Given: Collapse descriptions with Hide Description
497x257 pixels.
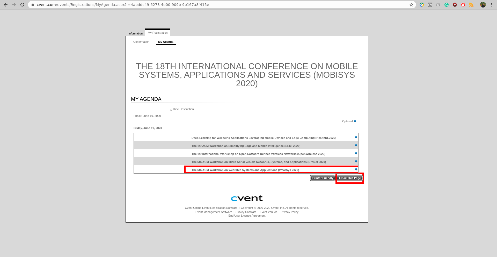Looking at the screenshot, I should pyautogui.click(x=182, y=109).
